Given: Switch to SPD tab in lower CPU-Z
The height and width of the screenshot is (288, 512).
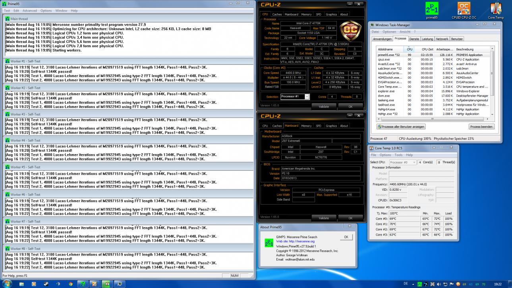Looking at the screenshot, I should (x=319, y=126).
